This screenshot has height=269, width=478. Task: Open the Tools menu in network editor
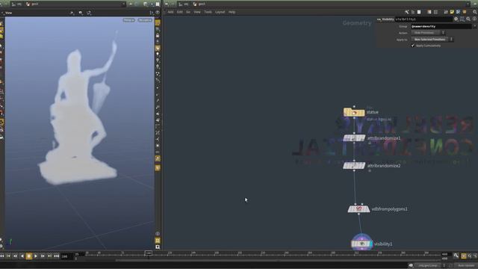coord(208,12)
